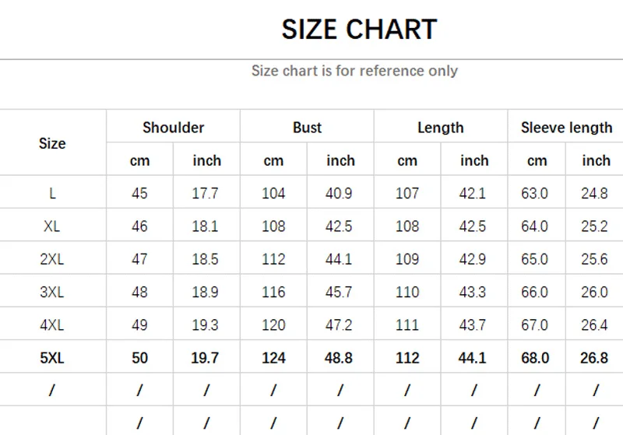The image size is (623, 435).
Task: Select the 3XL bust cm value 116
Action: pyautogui.click(x=273, y=293)
